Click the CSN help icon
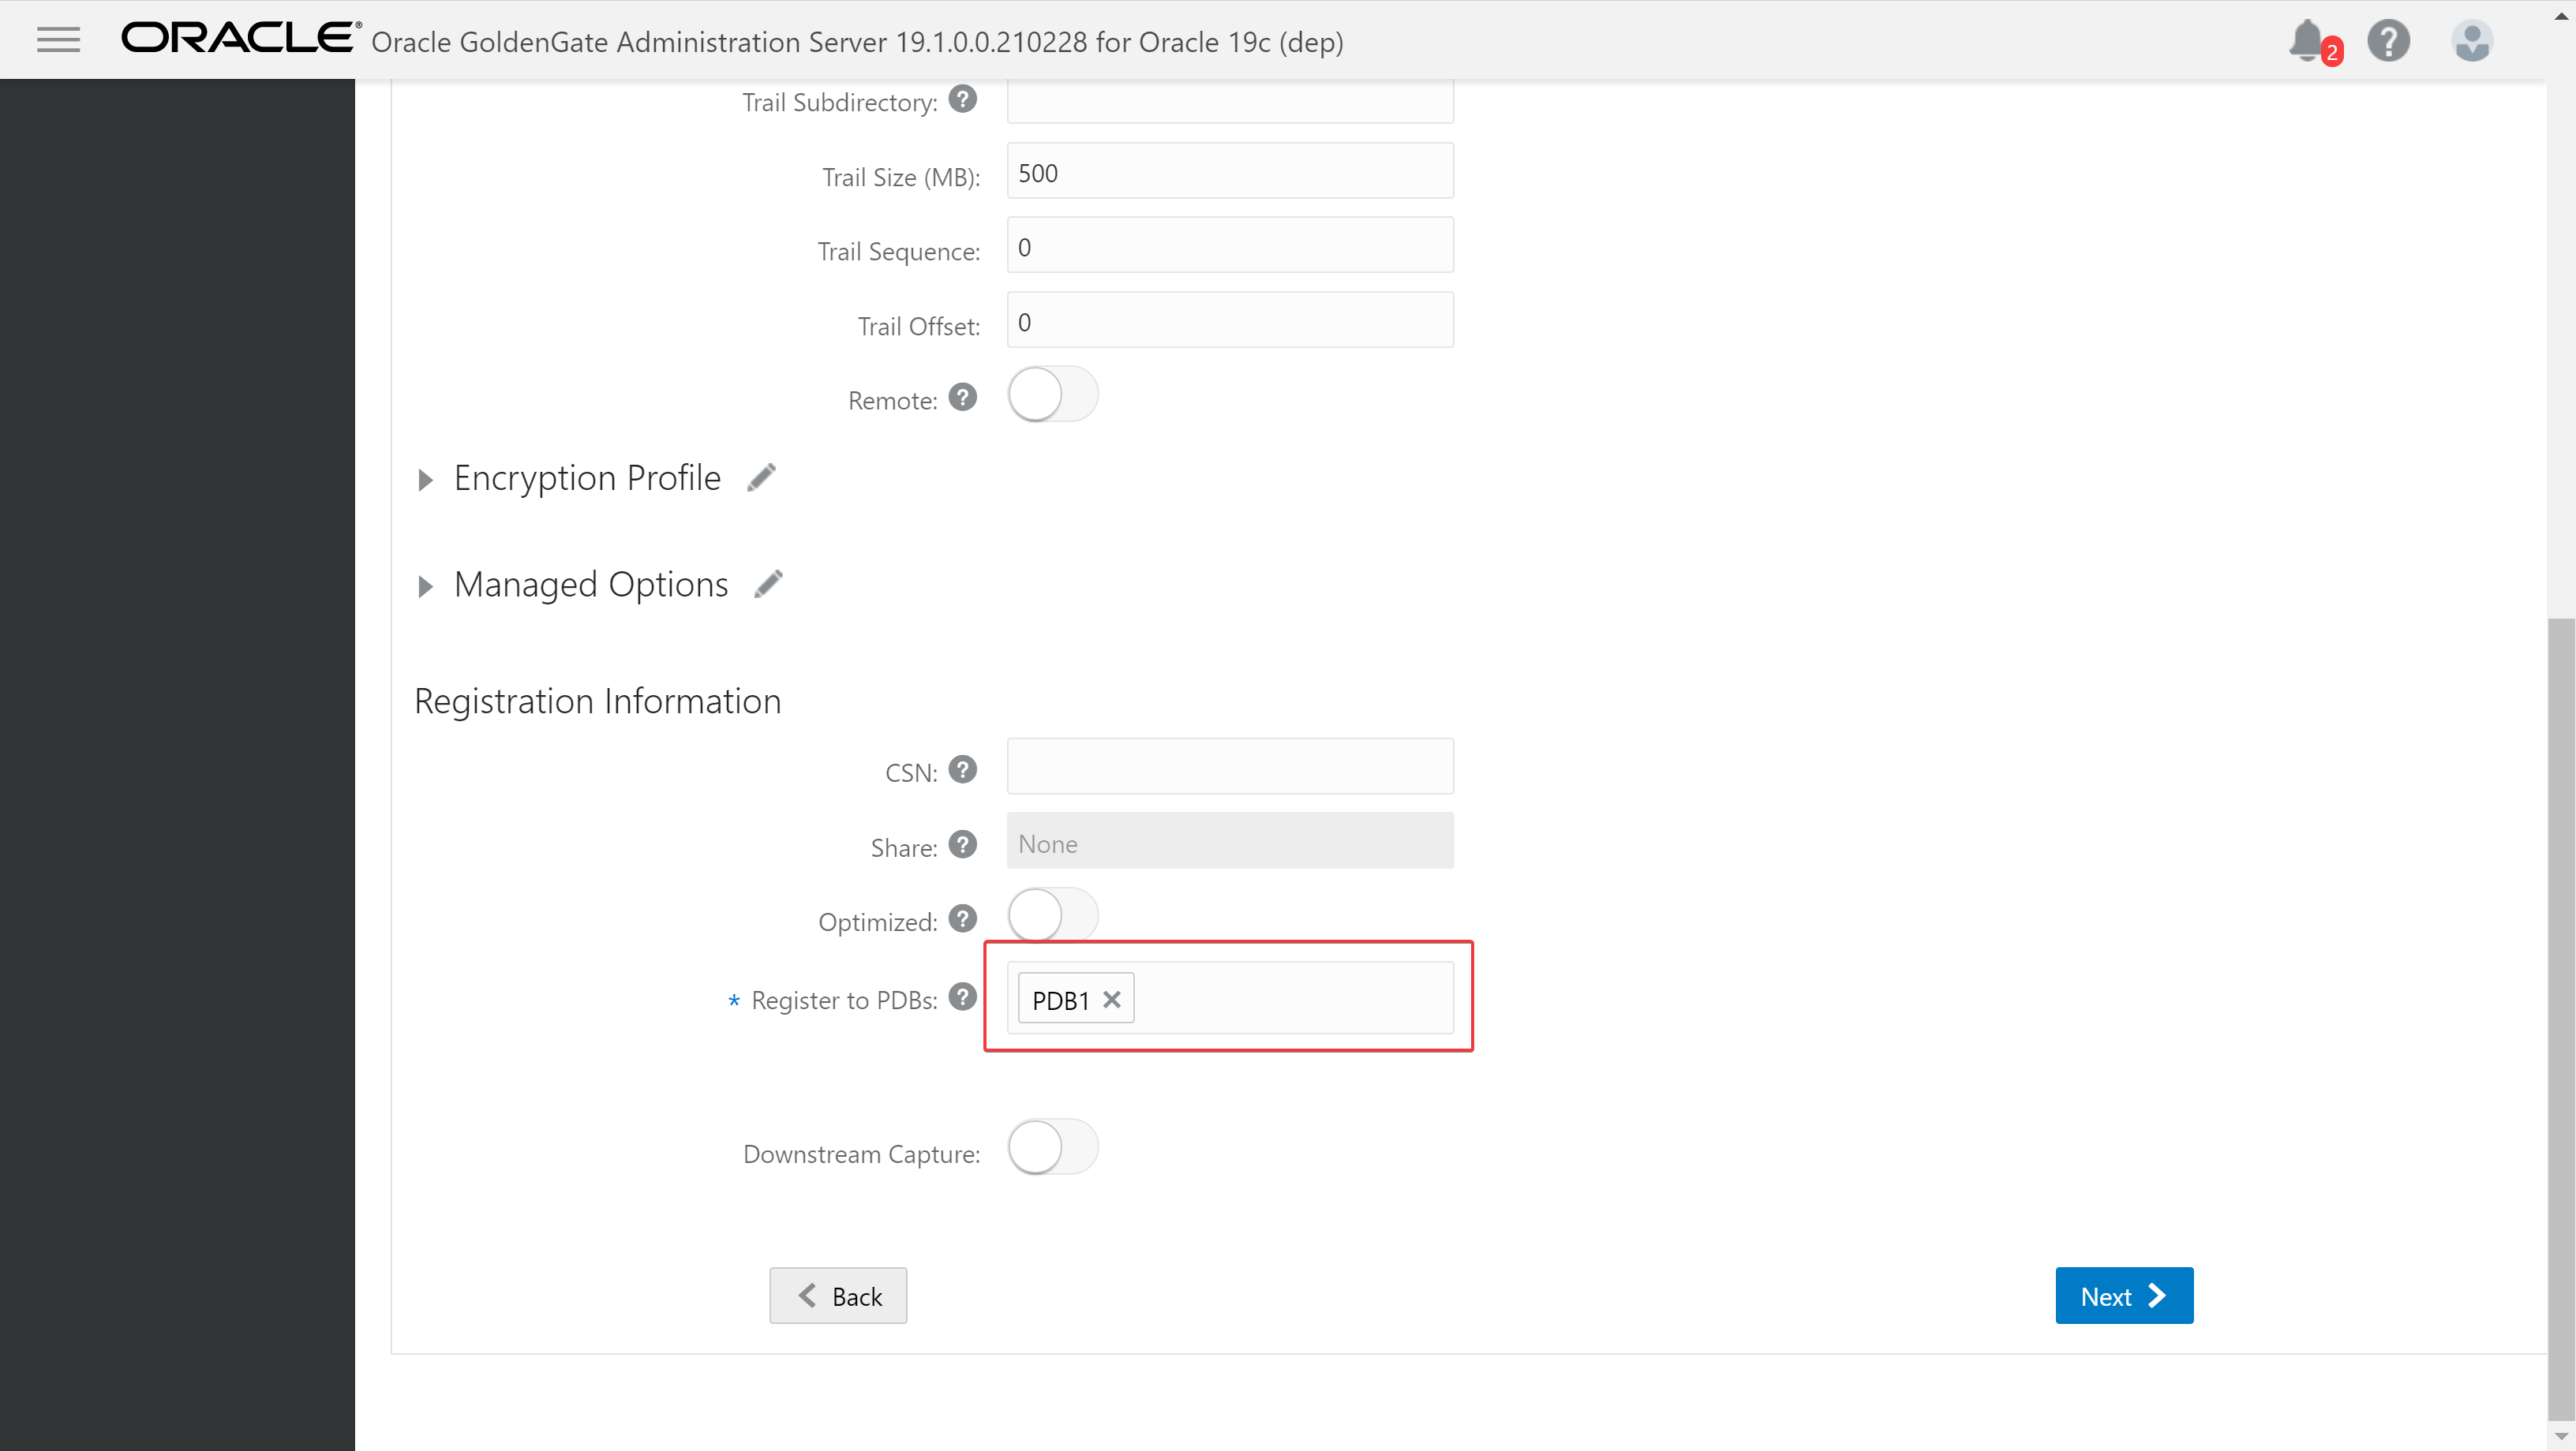Screen dimensions: 2576x1451 (x=962, y=770)
